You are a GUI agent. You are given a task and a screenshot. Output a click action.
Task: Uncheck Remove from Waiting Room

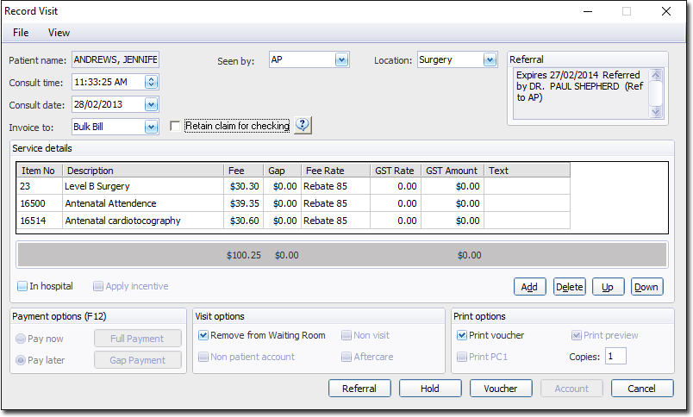coord(203,335)
